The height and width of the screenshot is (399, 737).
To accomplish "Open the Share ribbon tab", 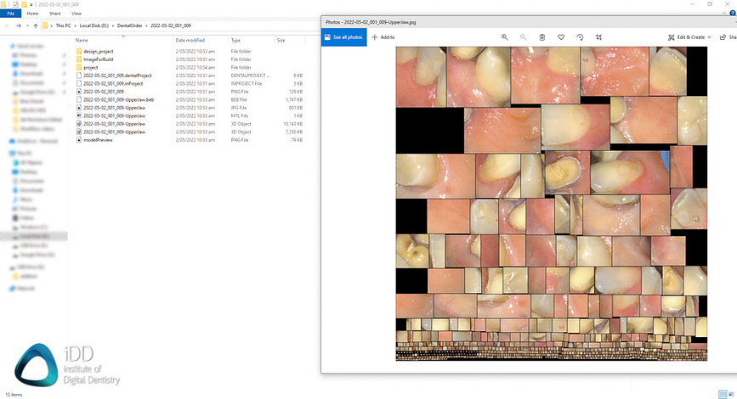I will 55,14.
